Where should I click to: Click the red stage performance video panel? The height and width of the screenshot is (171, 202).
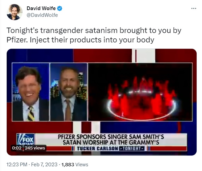coord(140,92)
